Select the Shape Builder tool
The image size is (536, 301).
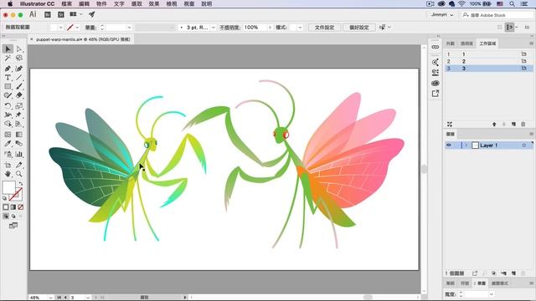(8, 124)
